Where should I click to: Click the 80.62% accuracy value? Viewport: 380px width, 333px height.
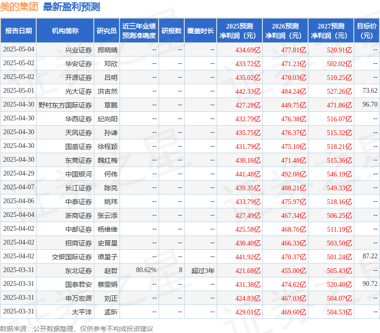146,270
